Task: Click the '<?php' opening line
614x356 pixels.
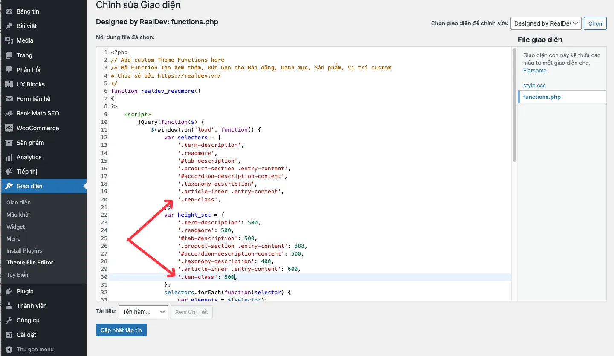Action: pos(119,52)
